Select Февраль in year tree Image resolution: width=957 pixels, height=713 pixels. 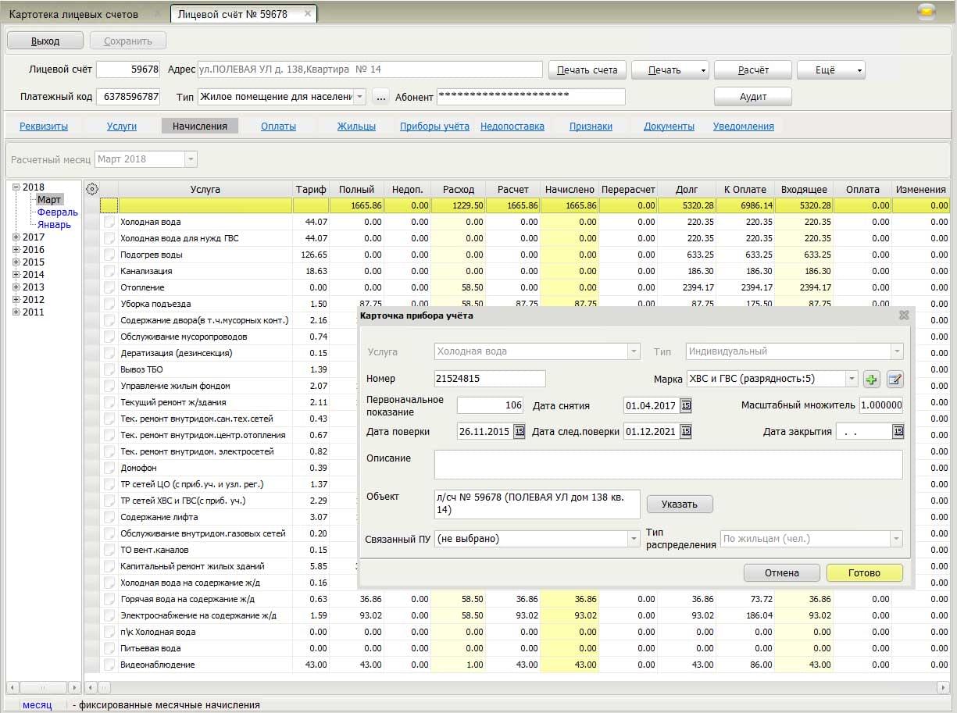click(57, 212)
